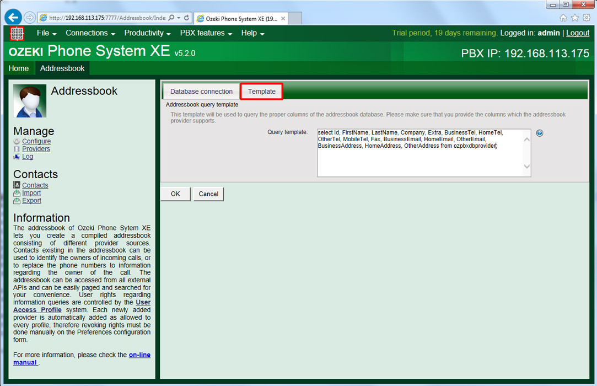Click the Import icon in the sidebar
Screen dimensions: 597x386
pos(17,193)
